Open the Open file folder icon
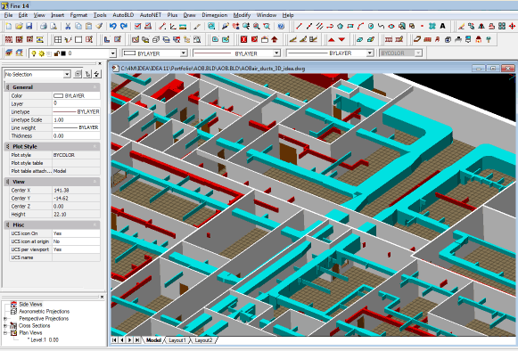The height and width of the screenshot is (351, 518). tap(19, 27)
